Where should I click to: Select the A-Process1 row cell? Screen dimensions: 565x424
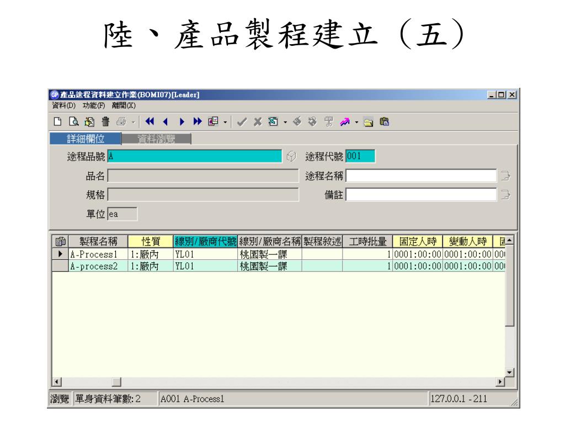click(98, 254)
